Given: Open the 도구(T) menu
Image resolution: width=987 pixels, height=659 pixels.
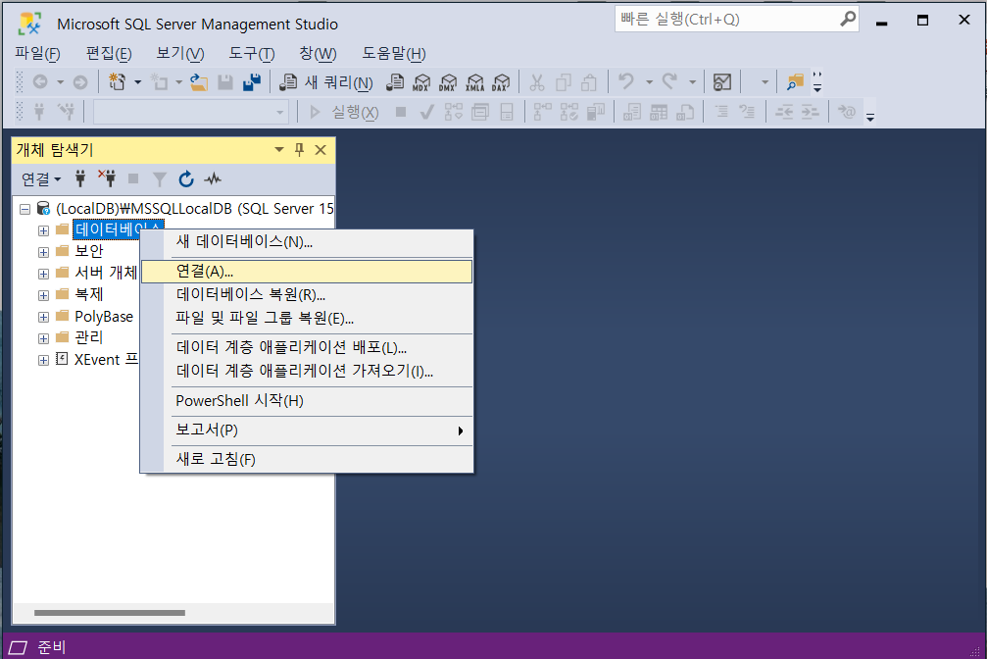Looking at the screenshot, I should point(252,54).
